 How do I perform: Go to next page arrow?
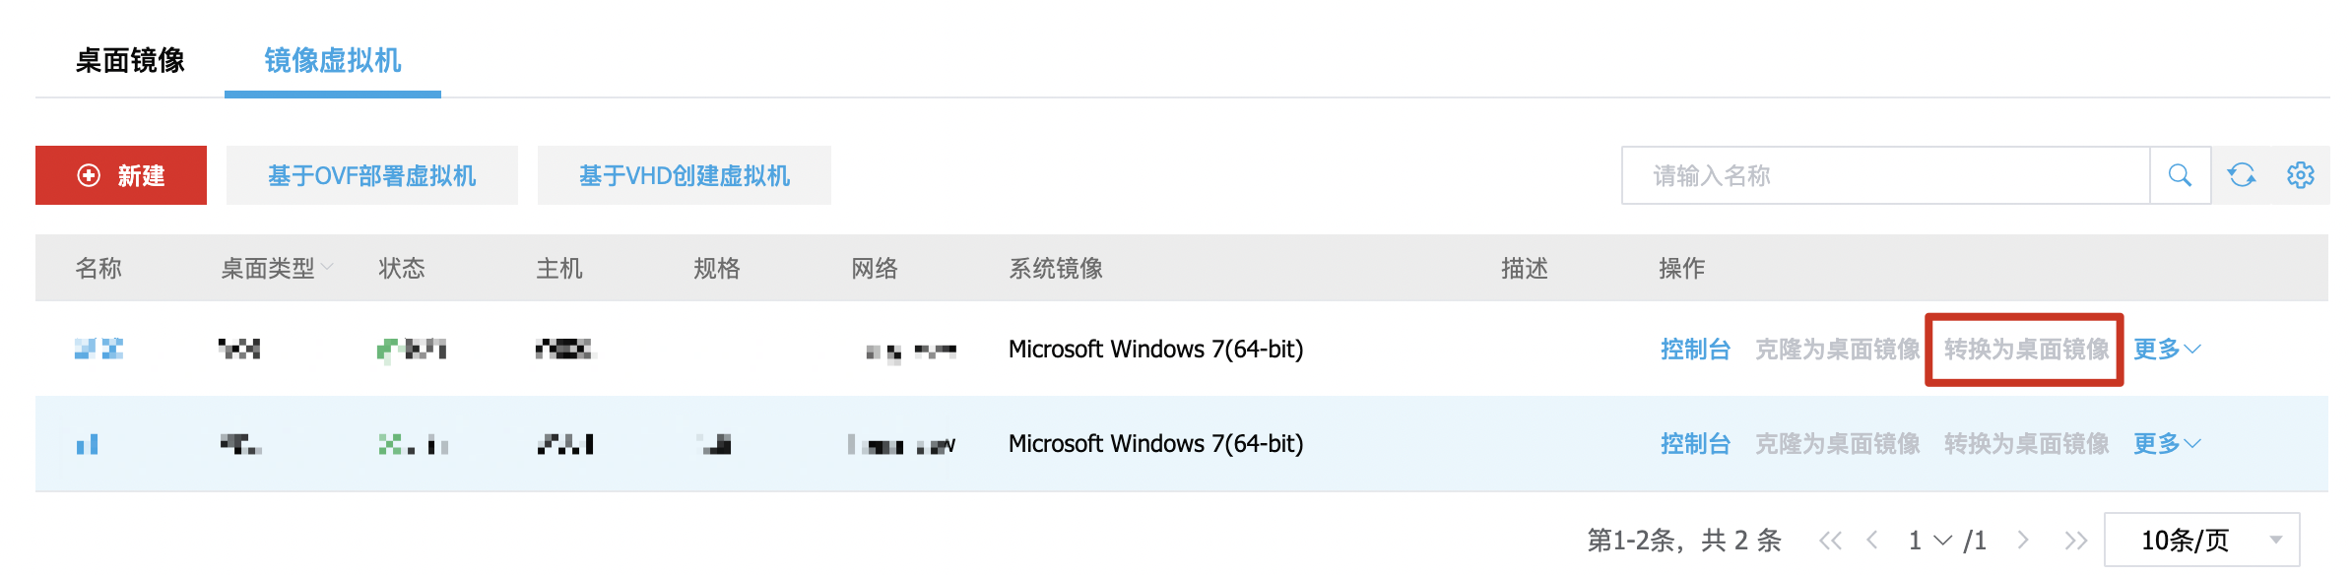click(2023, 540)
